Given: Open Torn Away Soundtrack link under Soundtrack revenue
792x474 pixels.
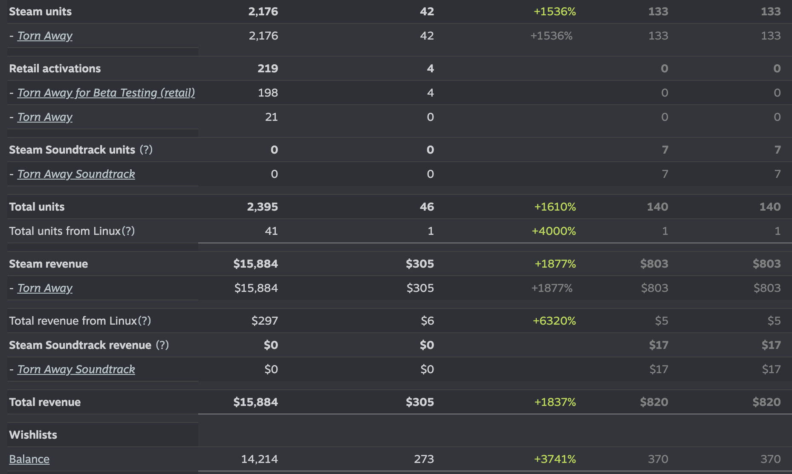Looking at the screenshot, I should coord(76,369).
